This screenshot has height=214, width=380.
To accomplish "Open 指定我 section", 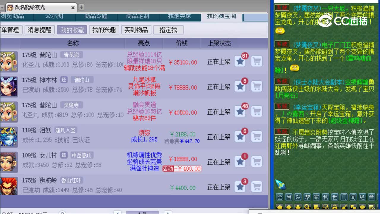I will 168,30.
